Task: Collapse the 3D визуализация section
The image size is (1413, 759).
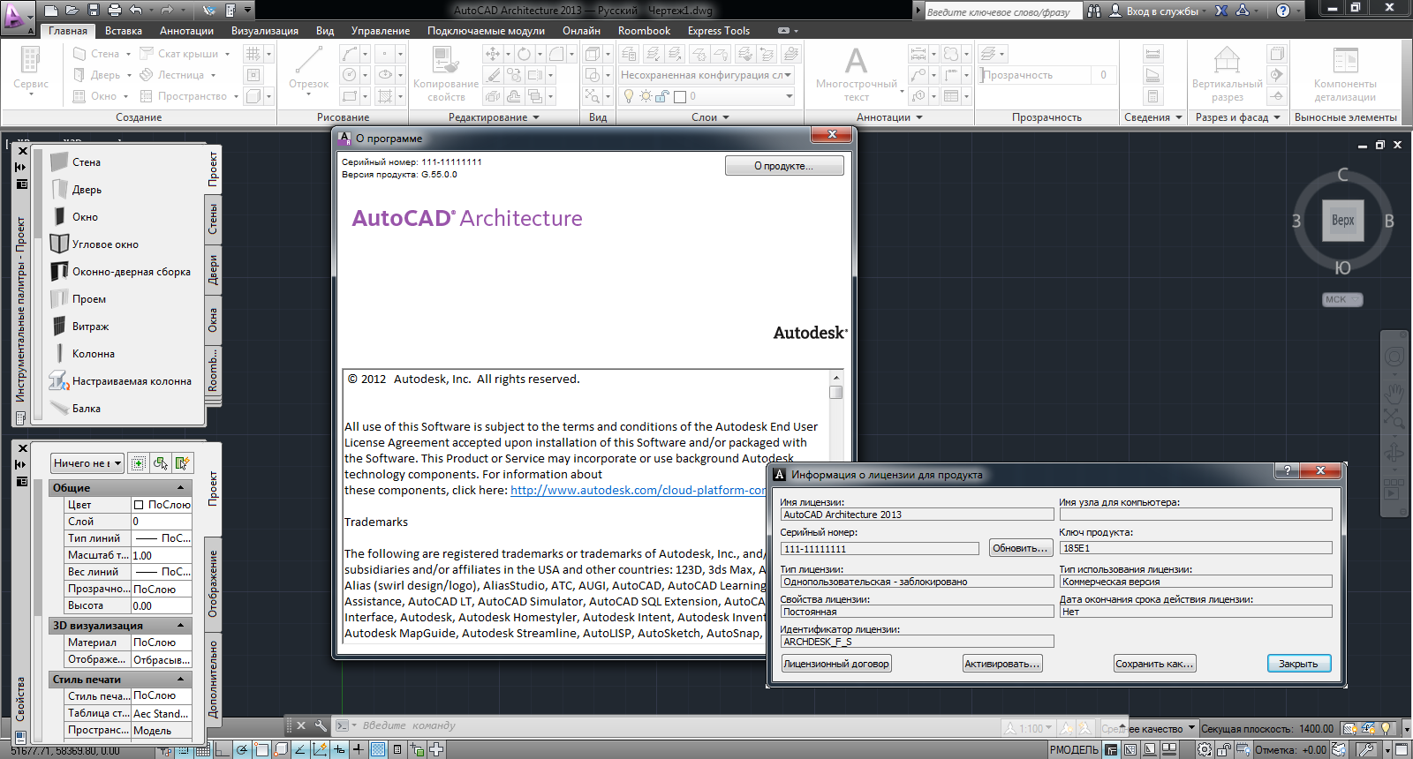Action: click(181, 626)
